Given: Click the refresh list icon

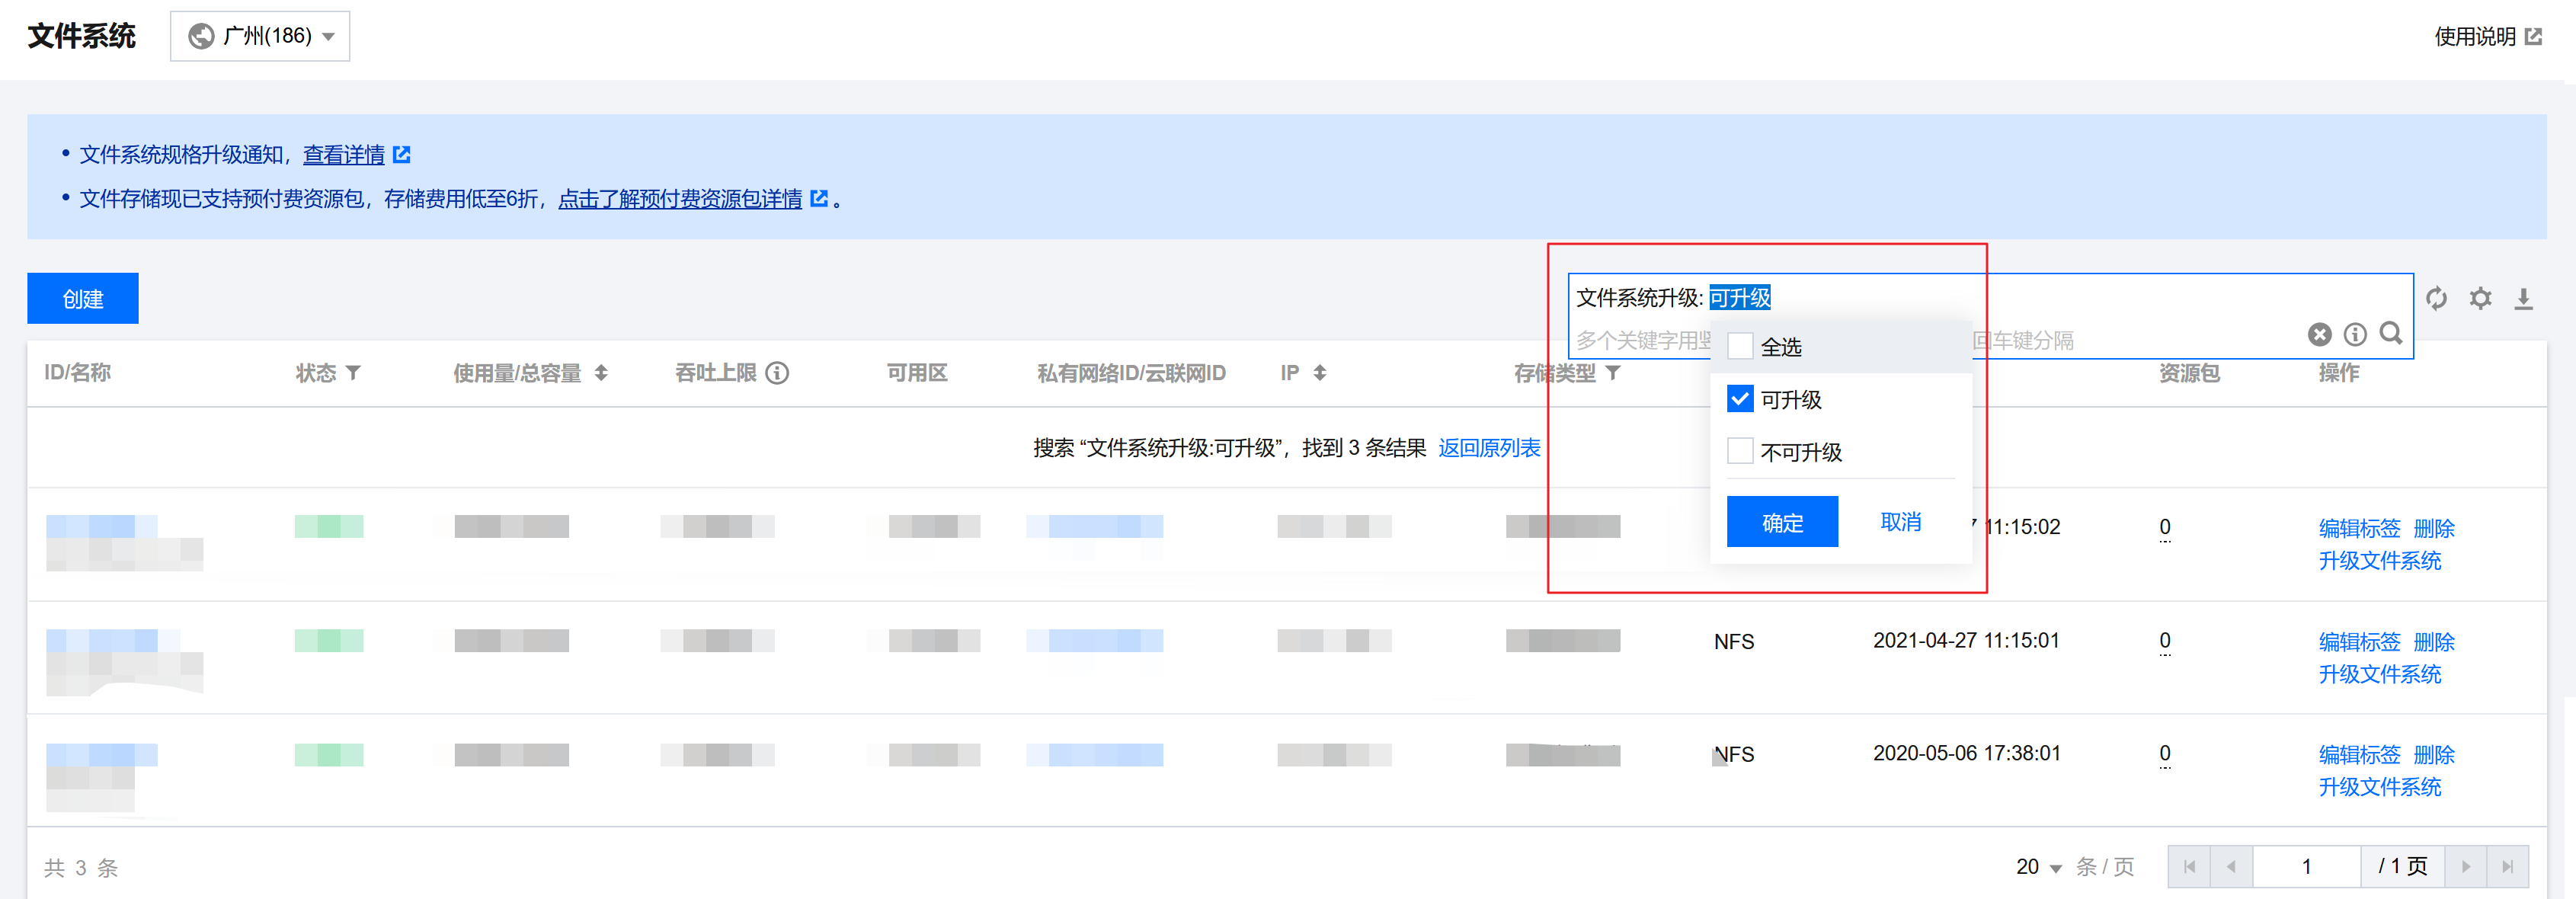Looking at the screenshot, I should point(2436,298).
